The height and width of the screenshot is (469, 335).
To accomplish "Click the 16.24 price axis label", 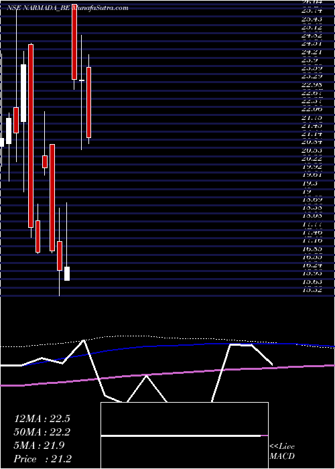I will click(312, 265).
